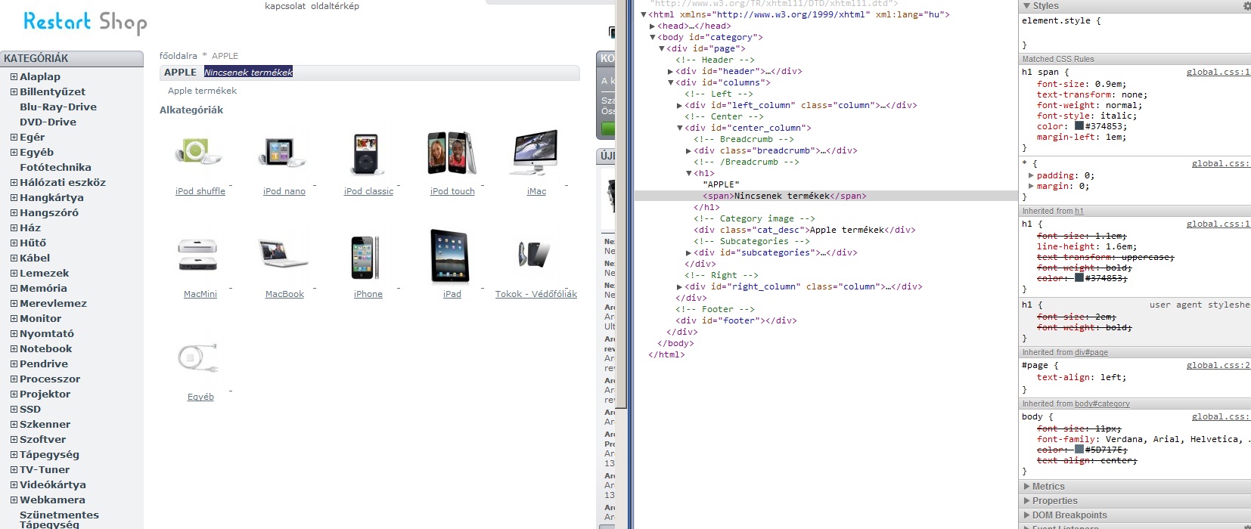Open the oldaltérkép link in header
This screenshot has height=529, width=1251.
335,6
